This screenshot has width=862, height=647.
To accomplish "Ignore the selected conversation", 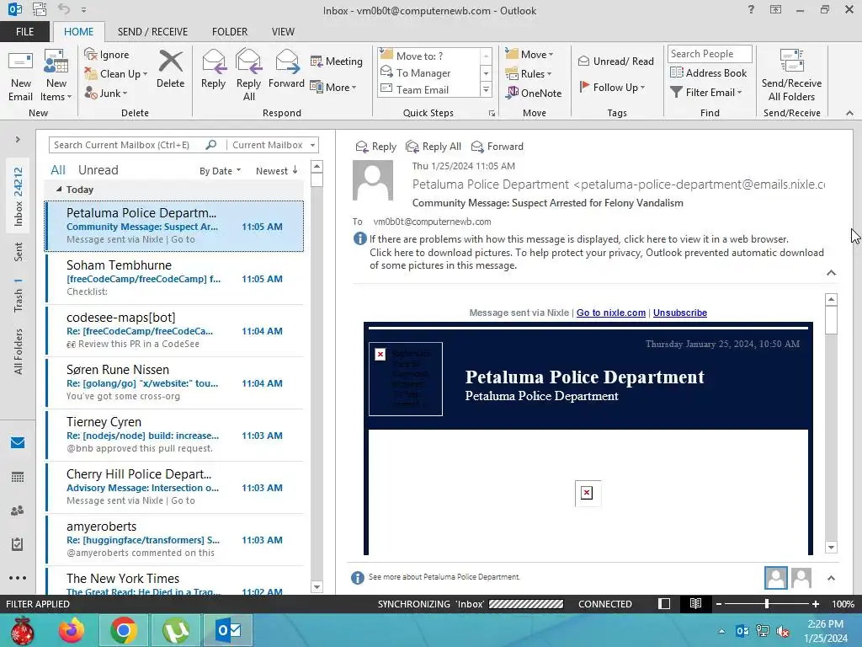I will coord(107,55).
